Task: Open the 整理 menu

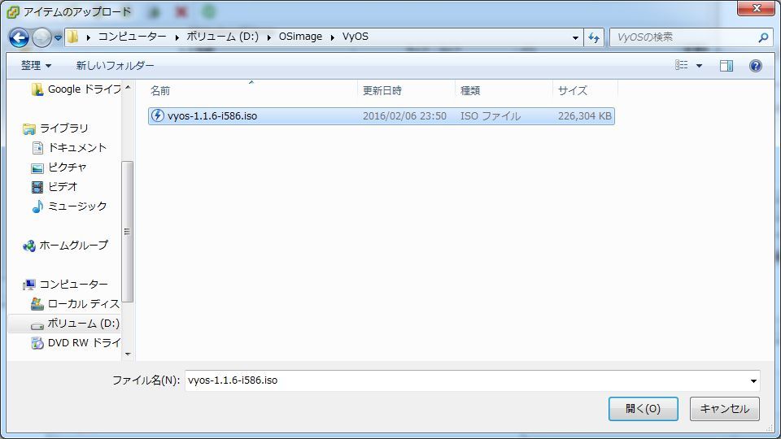Action: [x=36, y=65]
